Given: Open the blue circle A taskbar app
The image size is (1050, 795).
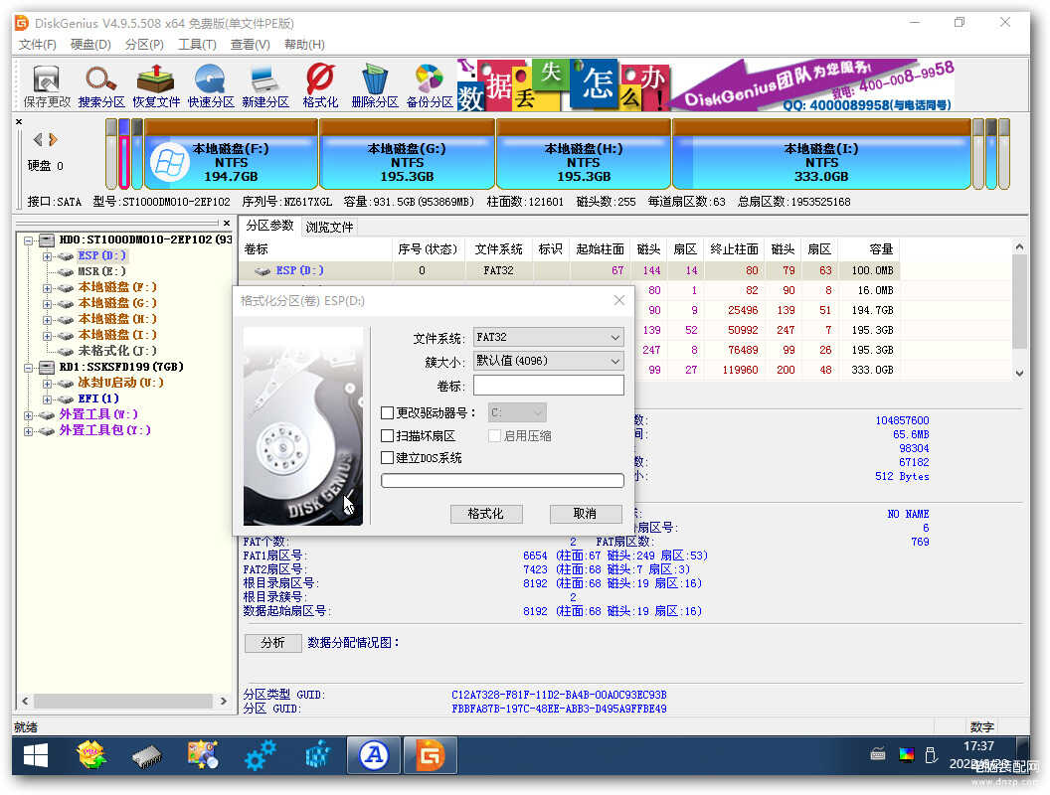Looking at the screenshot, I should [374, 756].
